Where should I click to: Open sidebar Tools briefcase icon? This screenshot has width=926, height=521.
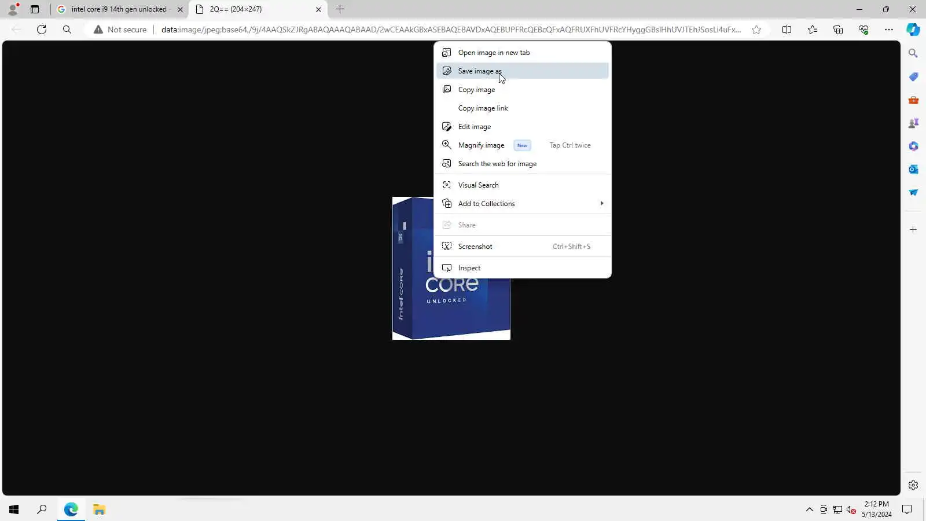pos(913,100)
